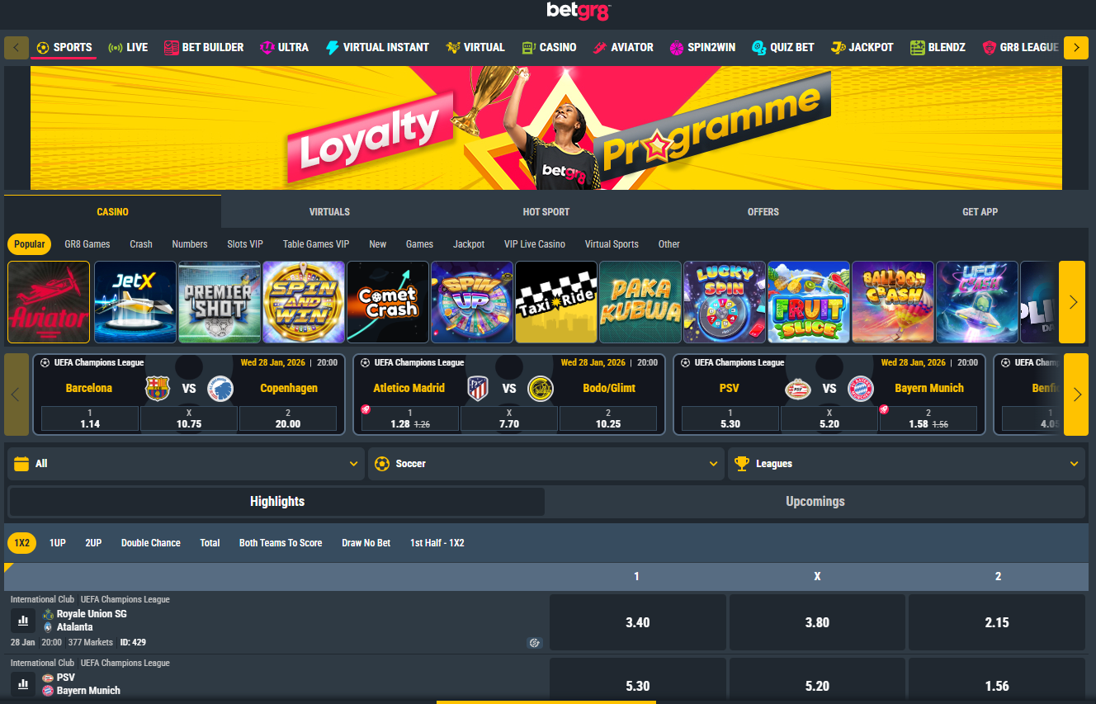The image size is (1096, 704).
Task: Launch the Paka Kubwa game
Action: pos(640,302)
